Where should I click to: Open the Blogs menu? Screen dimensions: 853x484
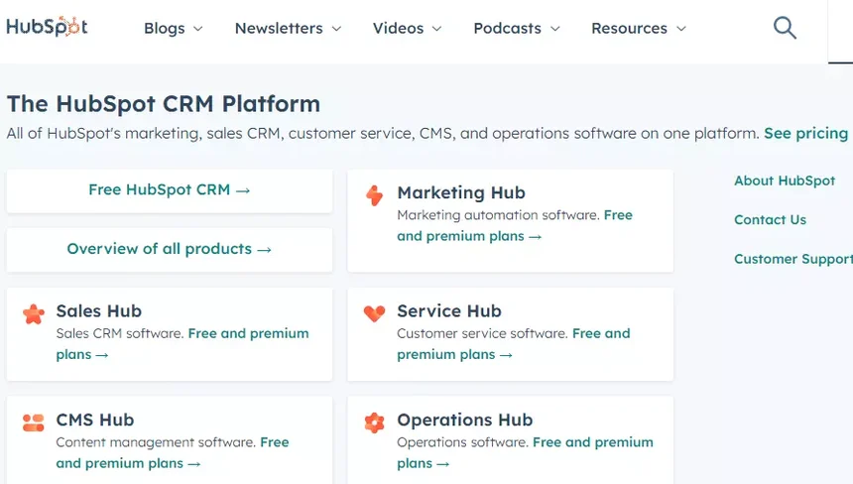click(165, 29)
